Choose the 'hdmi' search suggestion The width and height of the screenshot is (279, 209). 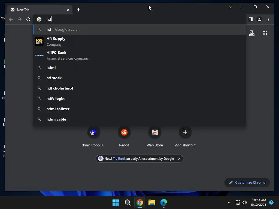point(139,67)
